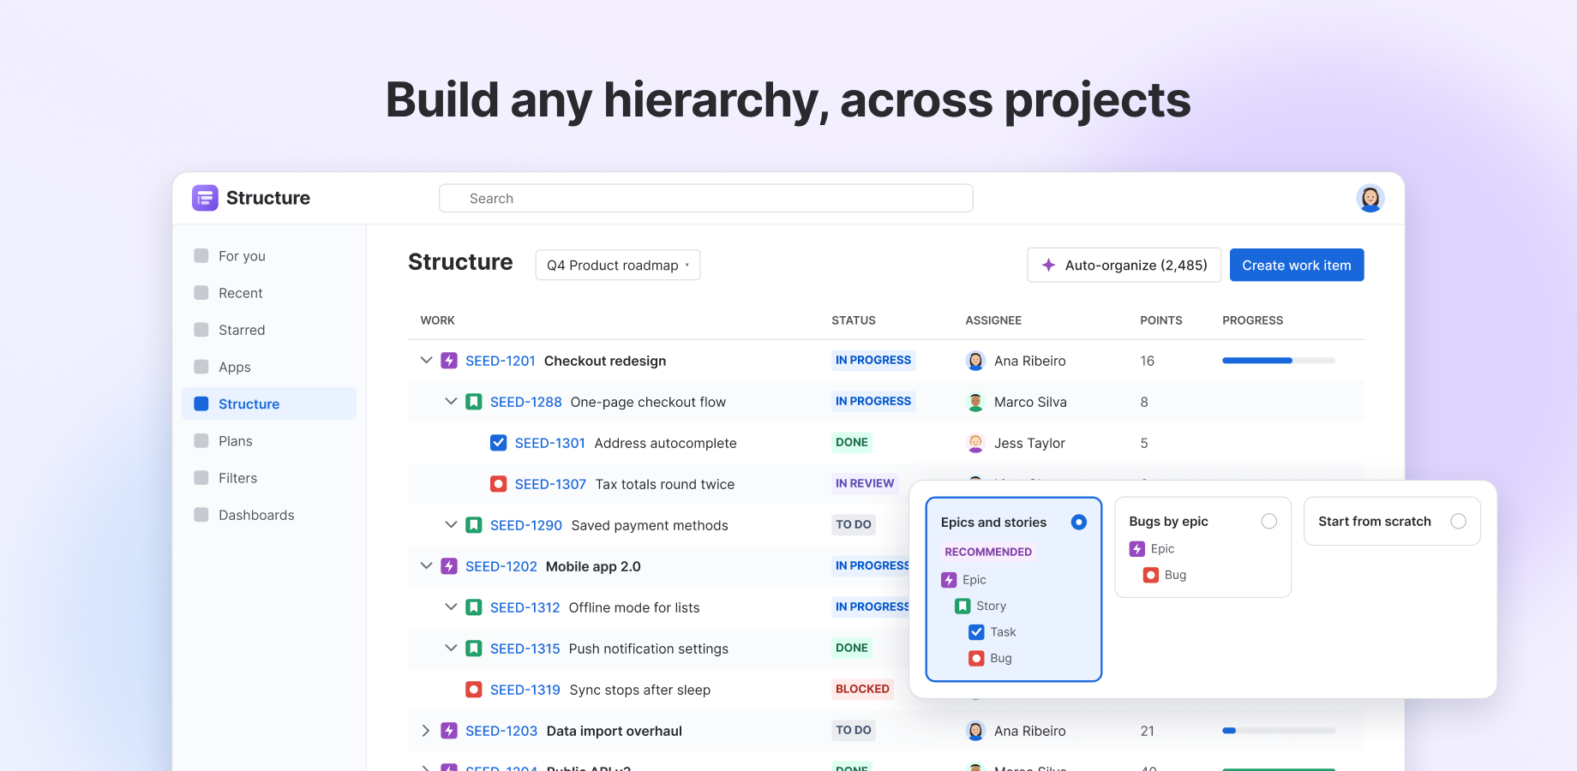1577x771 pixels.
Task: Open the Apps sidebar item
Action: 269,367
